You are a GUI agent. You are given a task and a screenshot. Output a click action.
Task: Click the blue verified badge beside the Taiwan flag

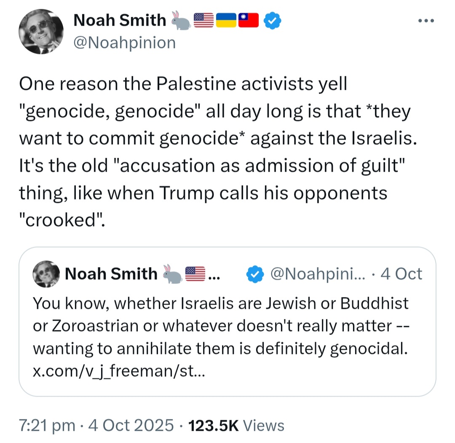[272, 20]
